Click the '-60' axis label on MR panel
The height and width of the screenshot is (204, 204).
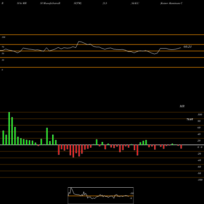(x=199, y=167)
